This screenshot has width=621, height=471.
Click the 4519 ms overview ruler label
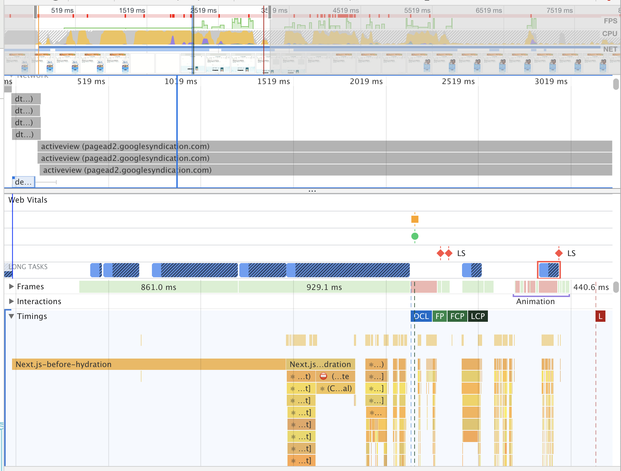[x=346, y=11]
